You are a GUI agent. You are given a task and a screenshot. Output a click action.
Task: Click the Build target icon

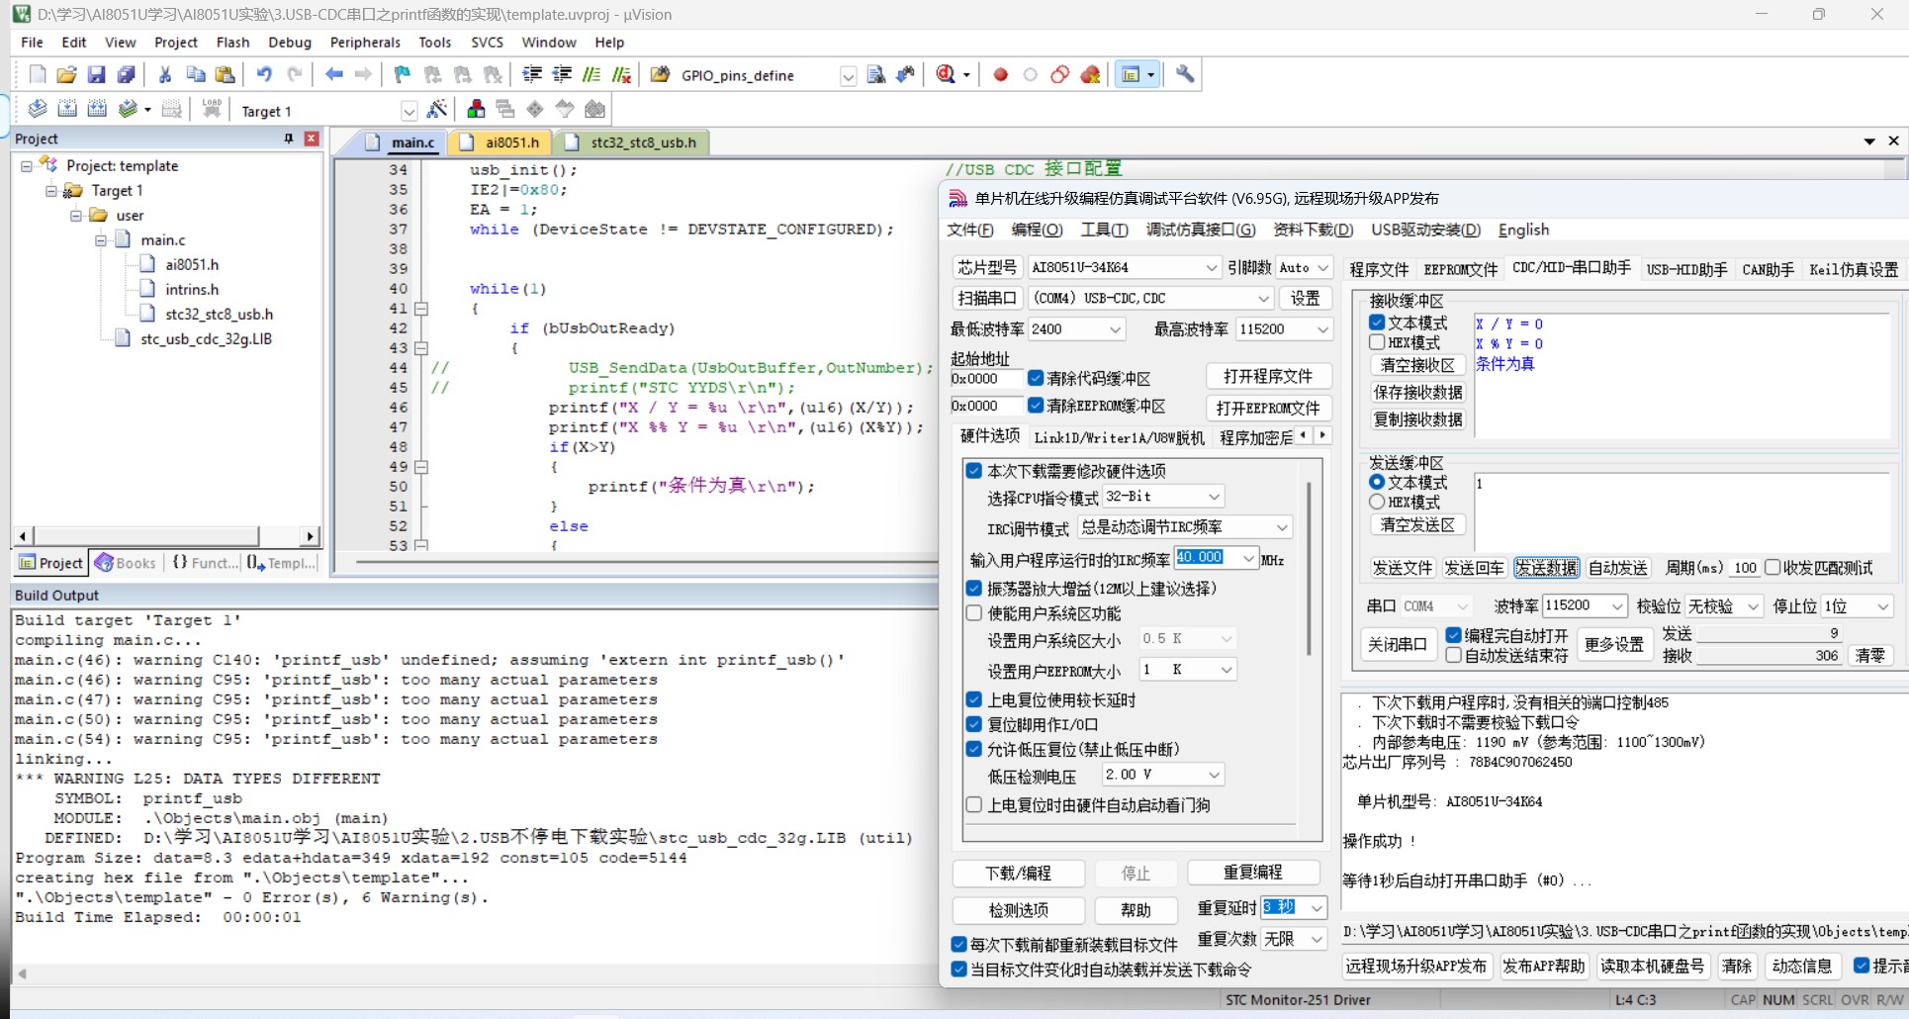click(x=67, y=110)
